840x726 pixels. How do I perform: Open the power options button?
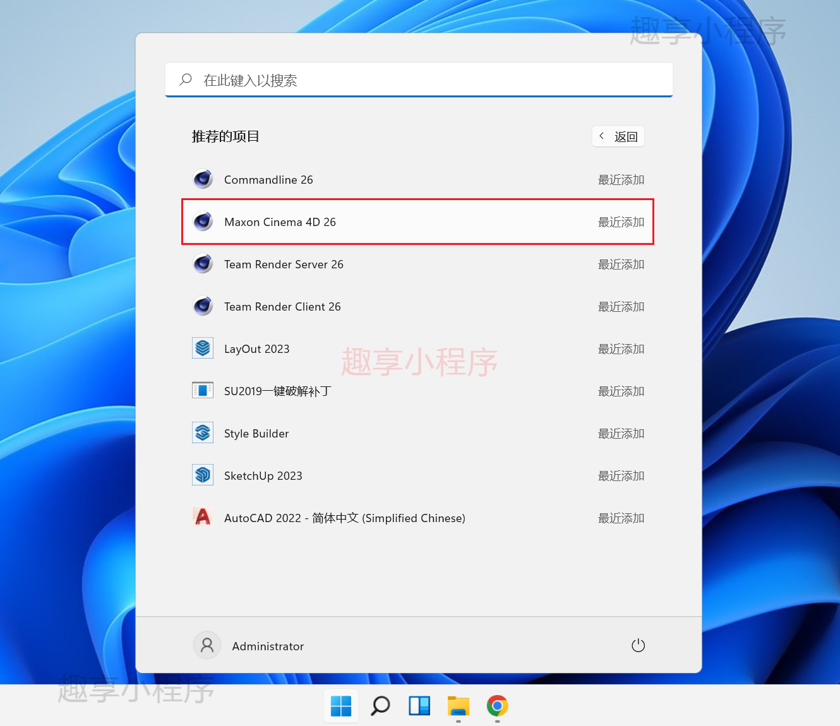638,645
